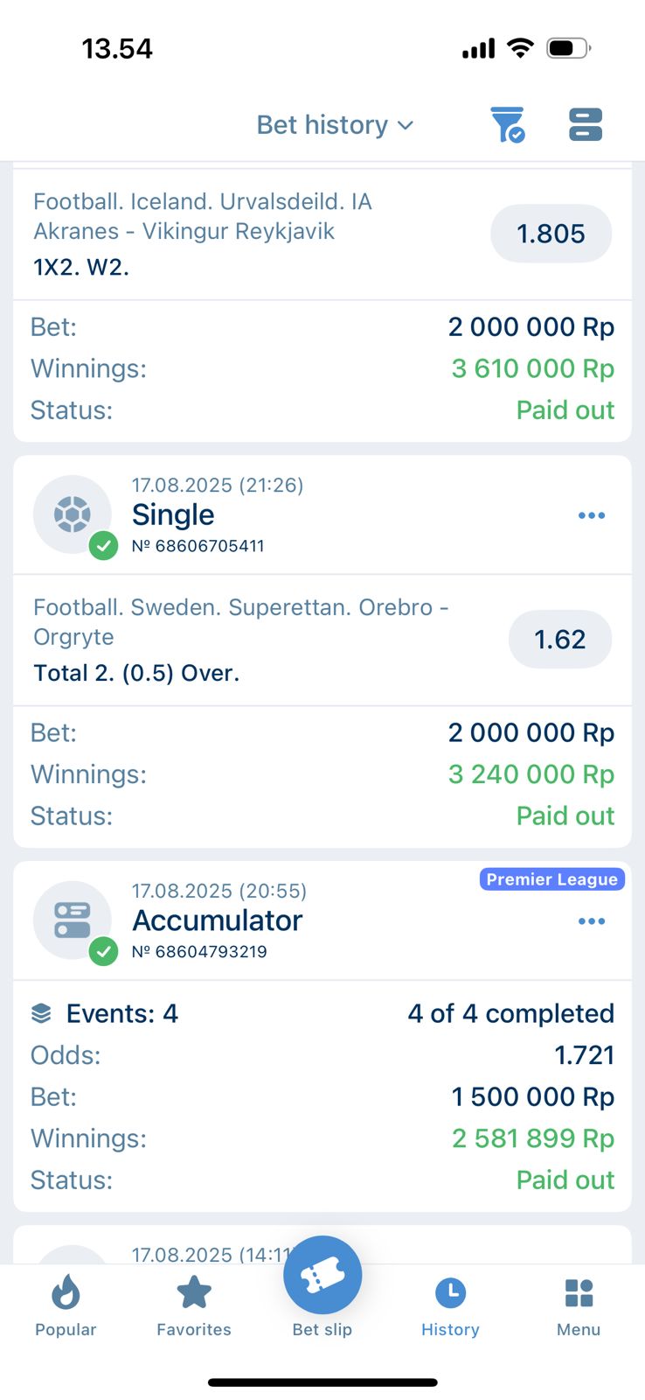Viewport: 645px width, 1400px height.
Task: Tap the 1.805 odds pill
Action: tap(551, 234)
